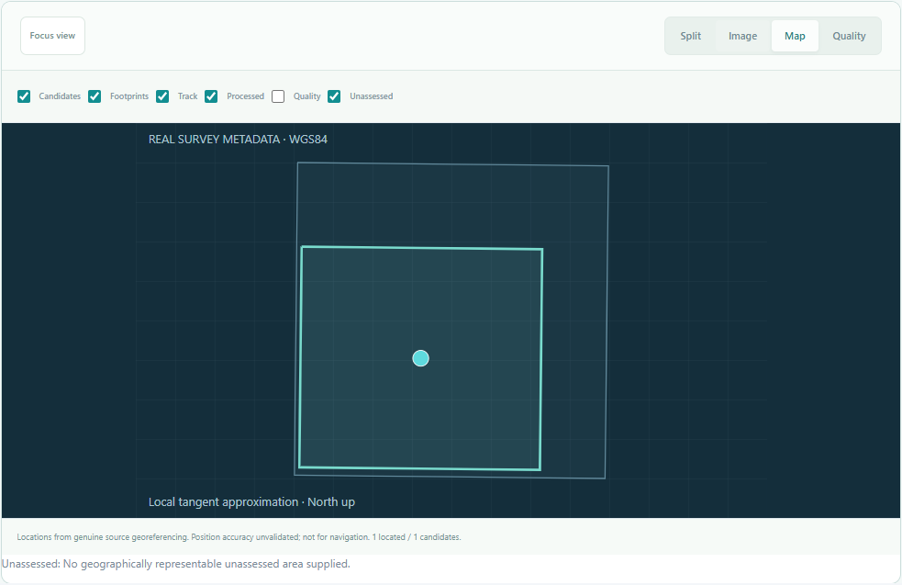Click the Processed label text
This screenshot has width=902, height=585.
click(x=245, y=96)
